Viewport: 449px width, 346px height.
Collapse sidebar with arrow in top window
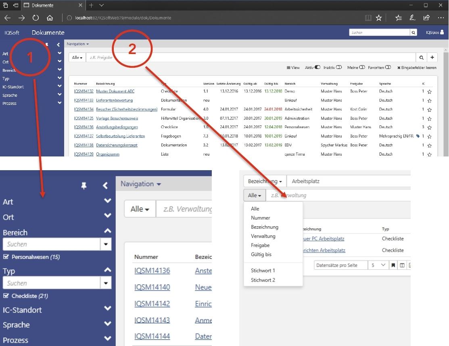click(58, 44)
